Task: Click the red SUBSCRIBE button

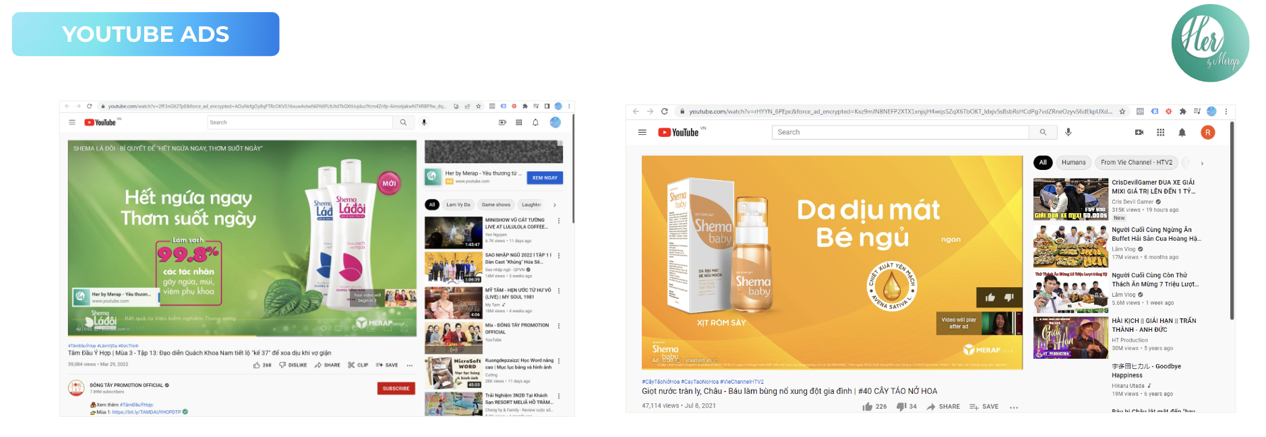Action: click(396, 388)
